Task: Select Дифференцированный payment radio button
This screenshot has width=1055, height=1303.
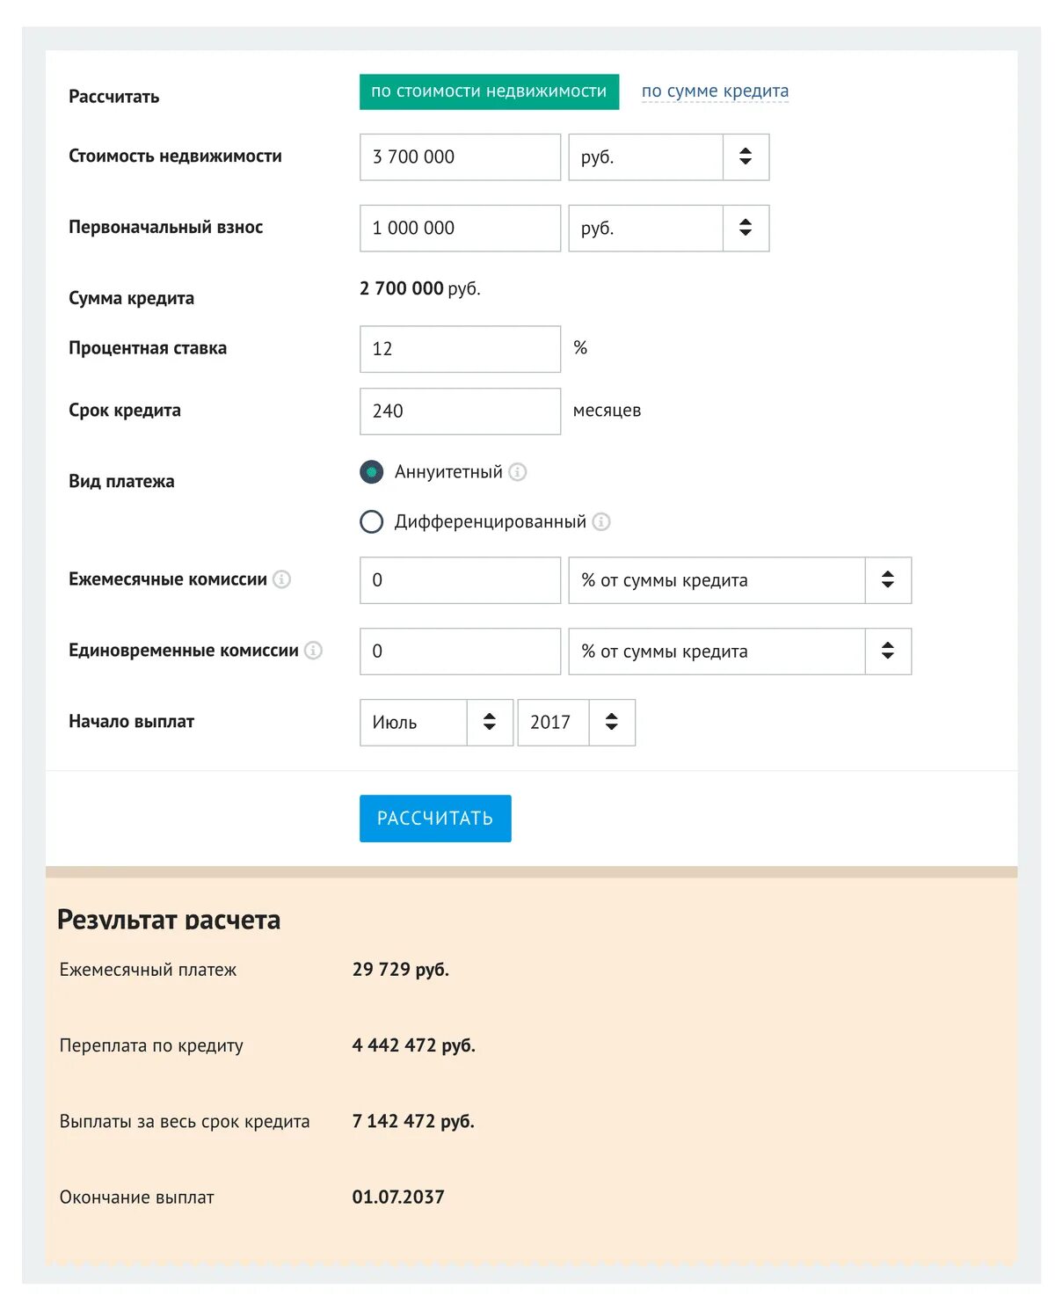Action: point(372,522)
